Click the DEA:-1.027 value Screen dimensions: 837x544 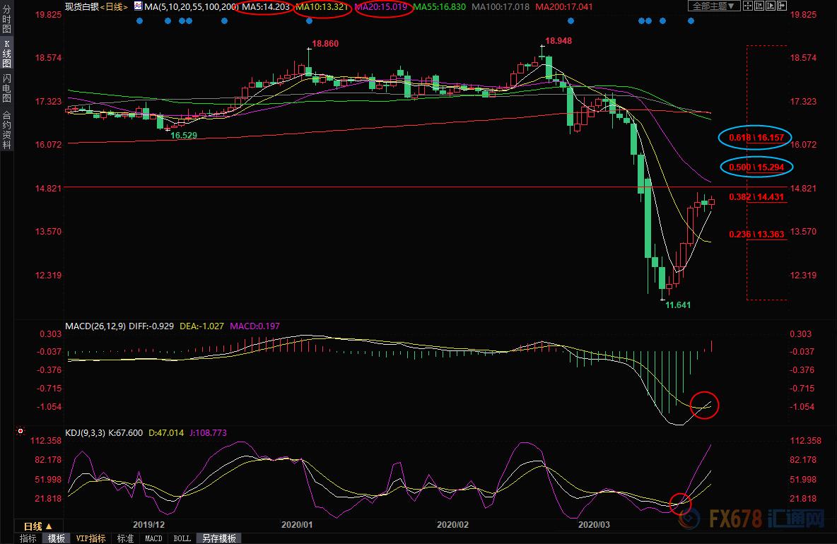coord(201,326)
